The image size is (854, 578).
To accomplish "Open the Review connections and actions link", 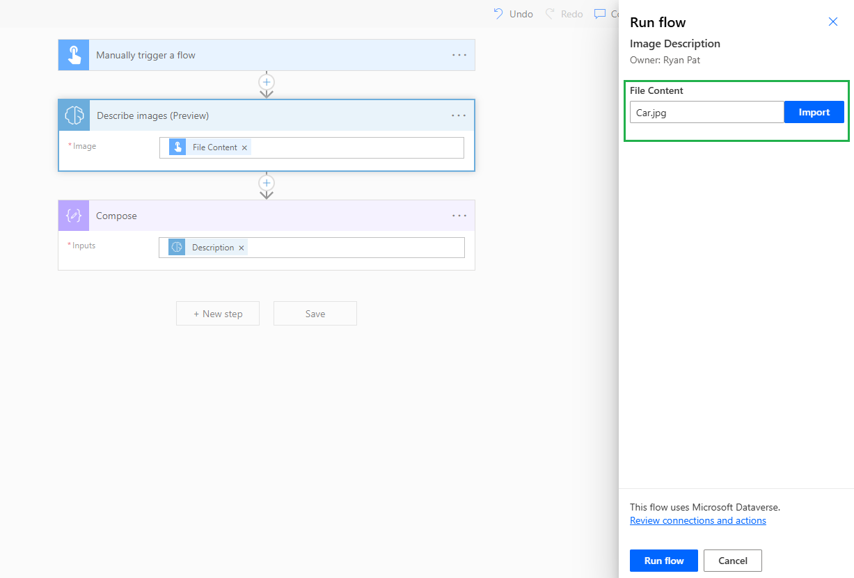I will pos(697,520).
